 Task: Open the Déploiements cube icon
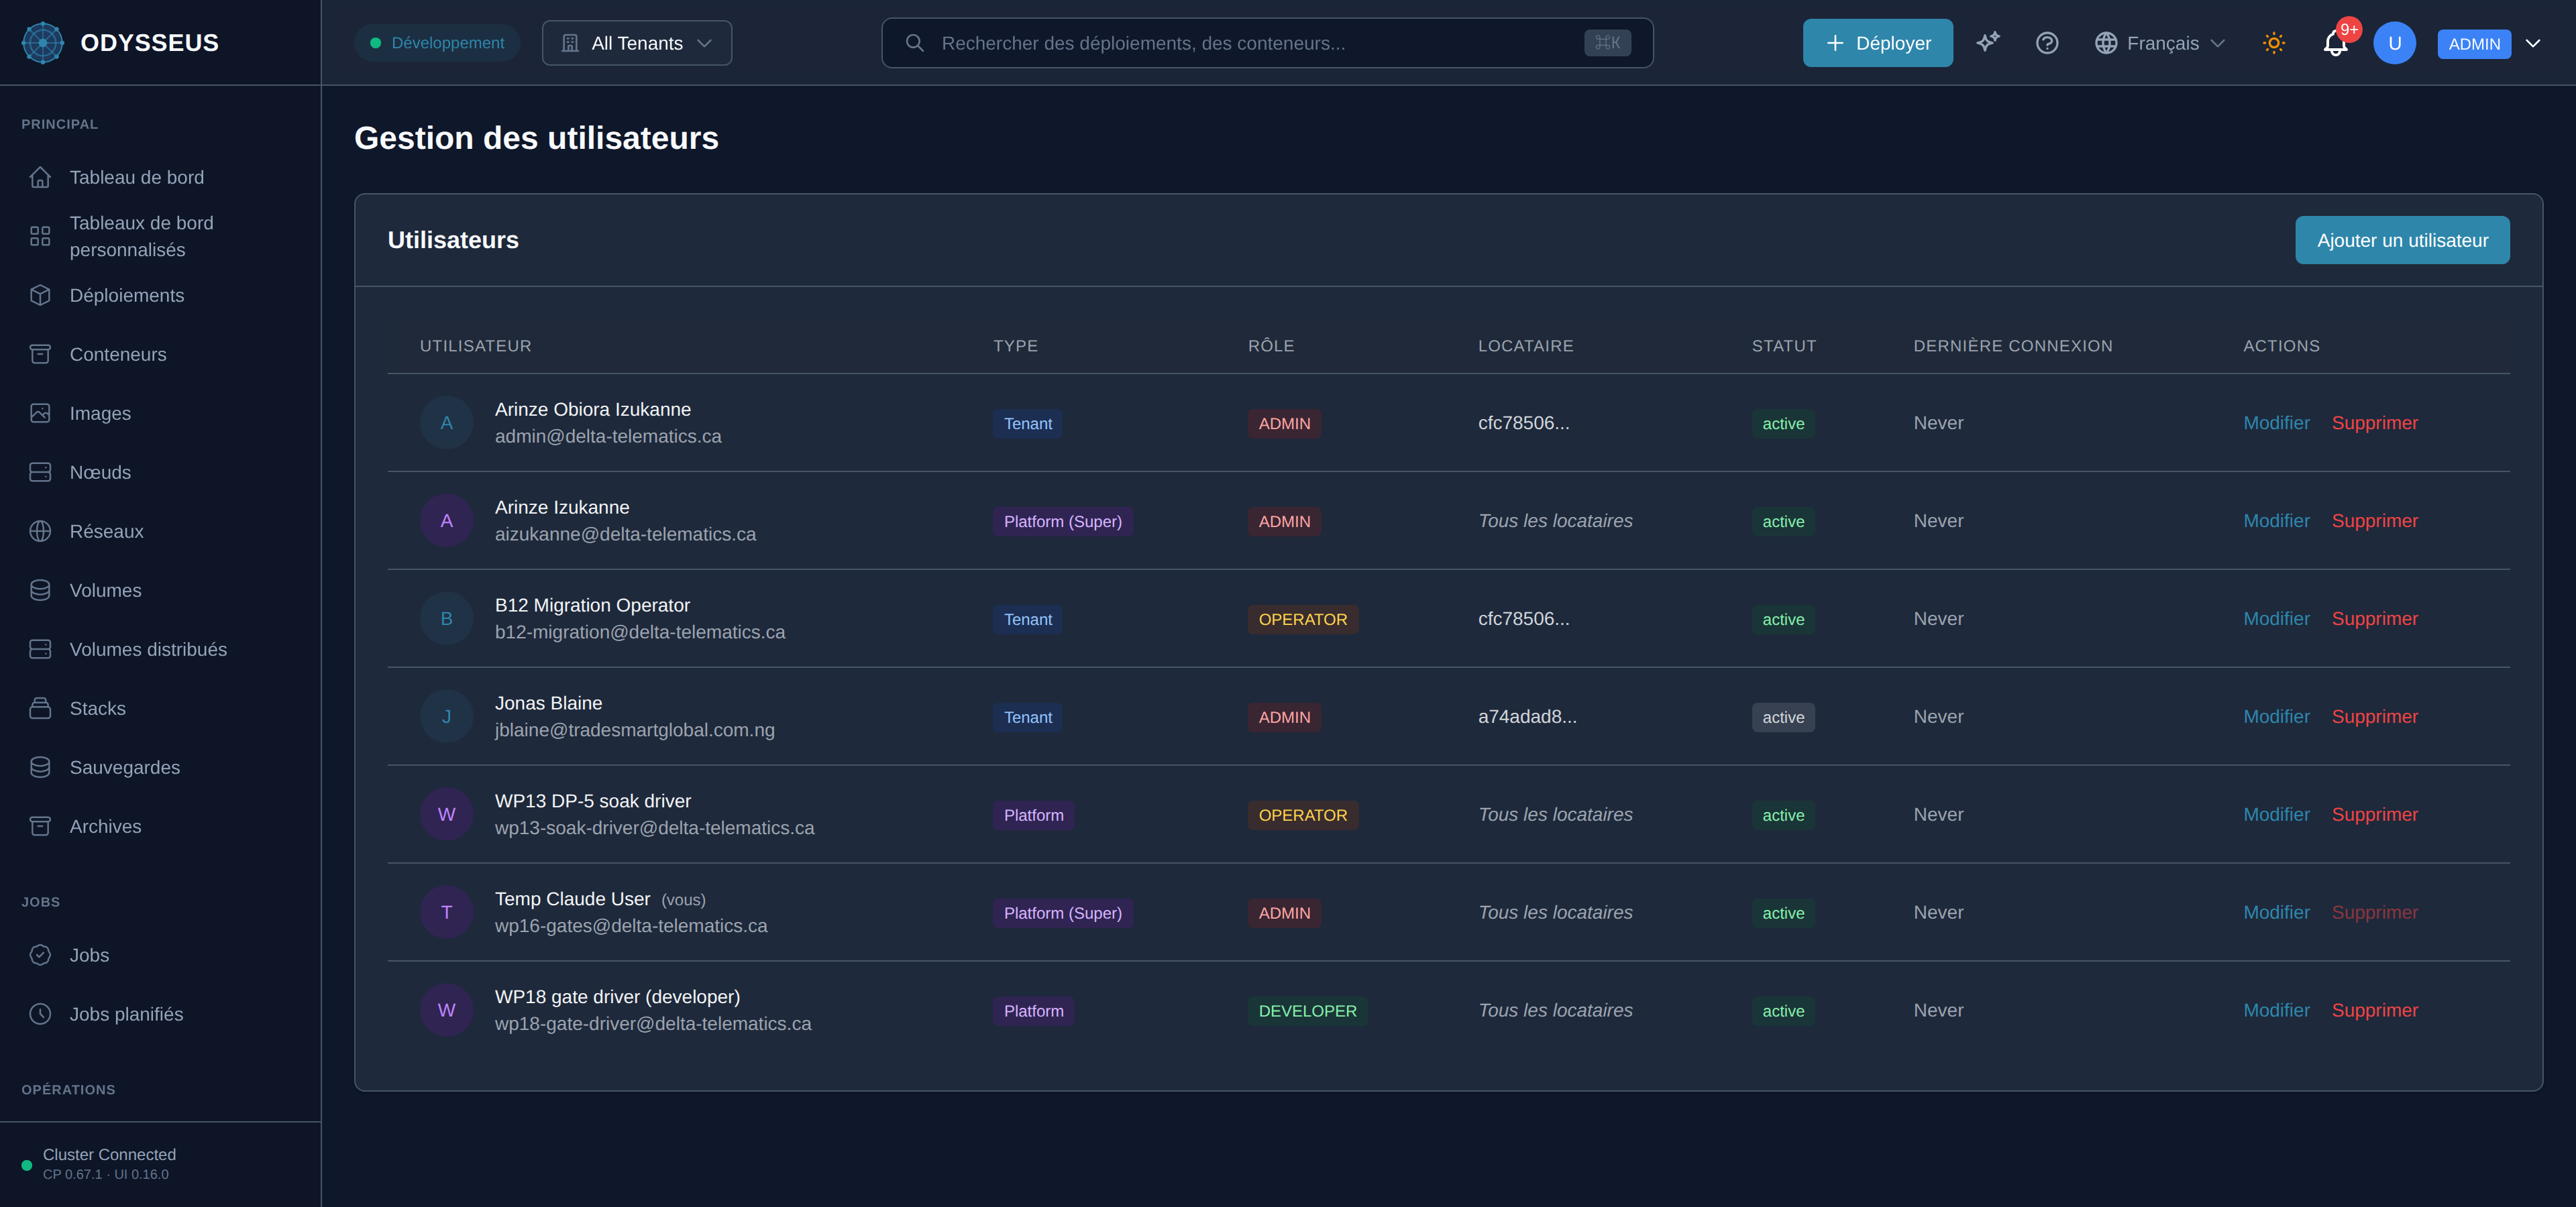(40, 295)
